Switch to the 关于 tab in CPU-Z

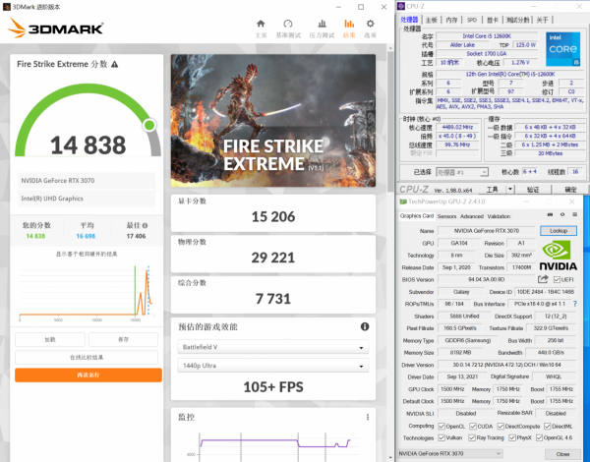(542, 20)
